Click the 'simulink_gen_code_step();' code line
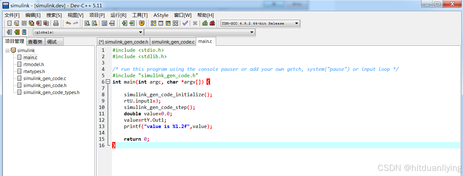Image resolution: width=463 pixels, height=176 pixels. click(160, 107)
